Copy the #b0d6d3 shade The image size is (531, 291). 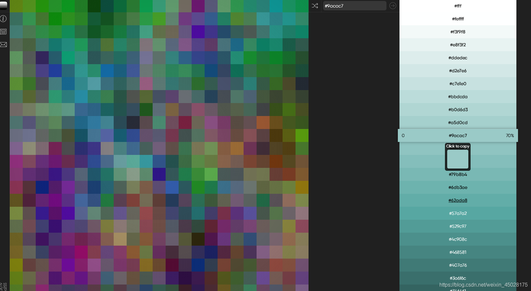pyautogui.click(x=458, y=110)
